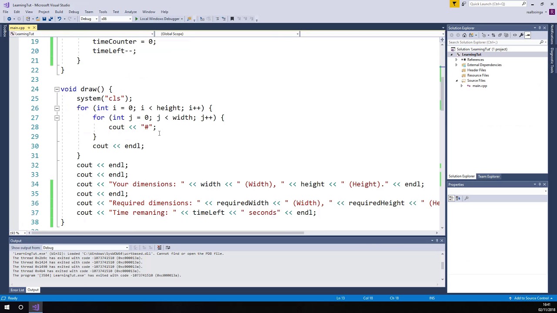
Task: Open the Debug menu
Action: [74, 12]
